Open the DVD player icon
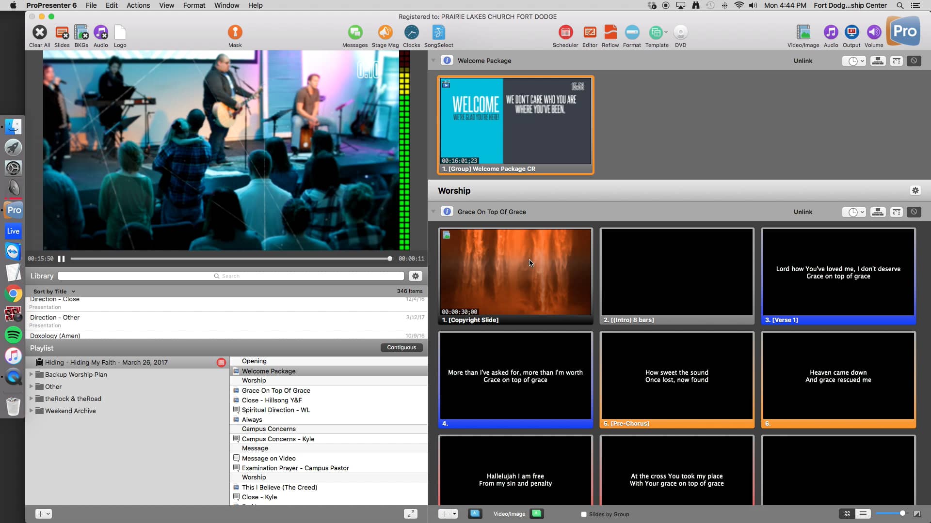The width and height of the screenshot is (931, 523). 680,33
